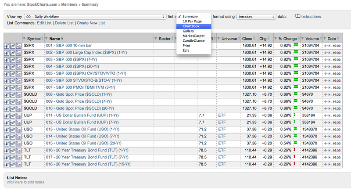Choose Print in the view menu
This screenshot has width=351, height=191.
click(x=193, y=46)
